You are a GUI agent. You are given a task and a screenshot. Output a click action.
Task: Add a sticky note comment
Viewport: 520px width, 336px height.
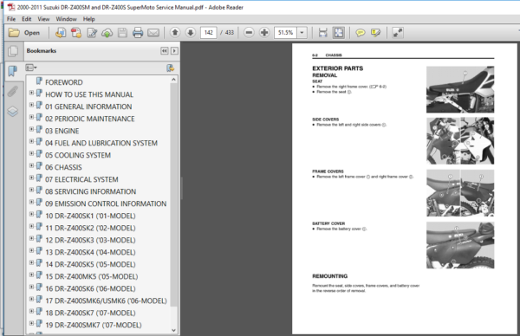tap(361, 32)
